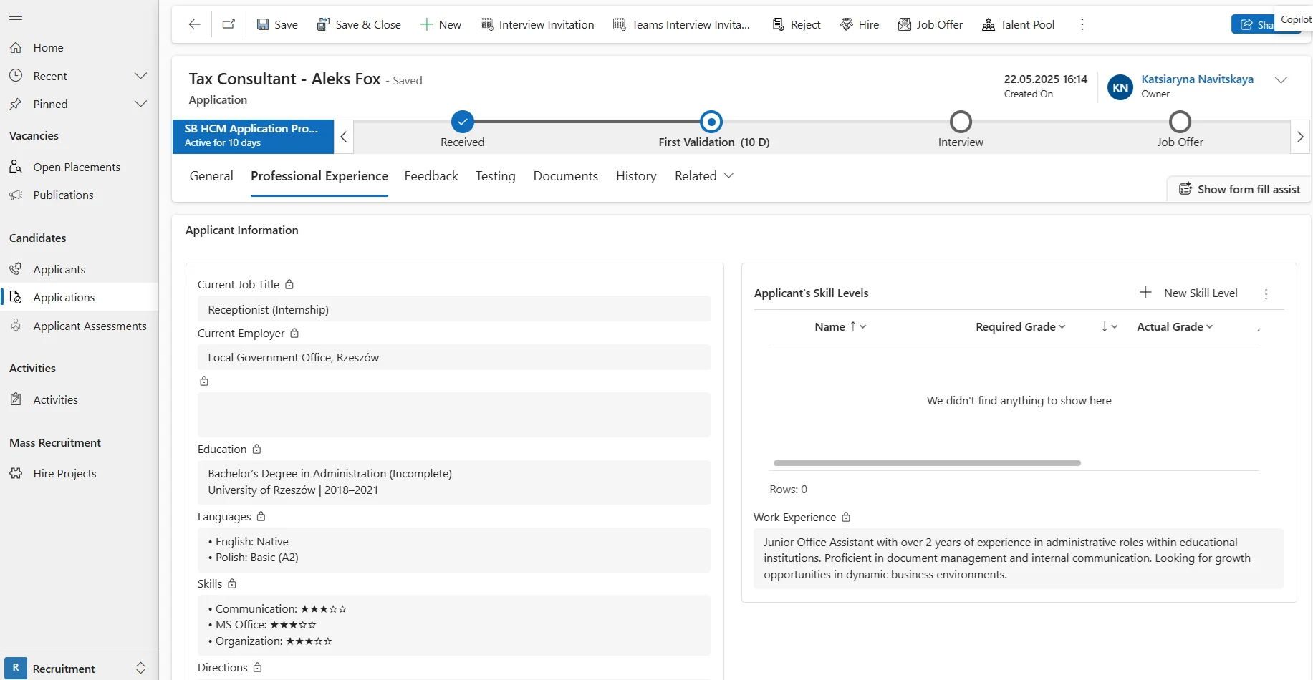Open record in new window icon

[x=229, y=24]
